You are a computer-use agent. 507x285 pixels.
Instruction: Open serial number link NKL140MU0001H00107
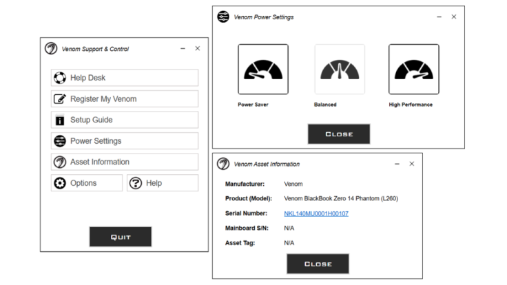tap(316, 213)
